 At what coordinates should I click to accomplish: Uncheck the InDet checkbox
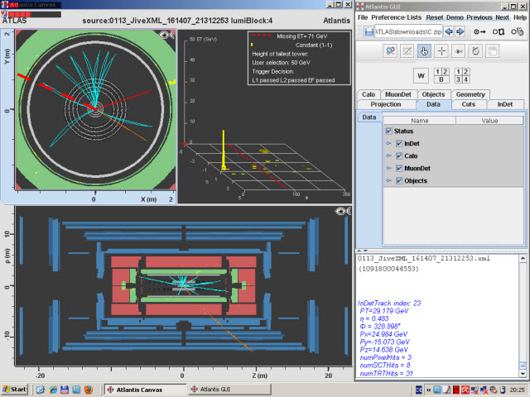point(399,143)
